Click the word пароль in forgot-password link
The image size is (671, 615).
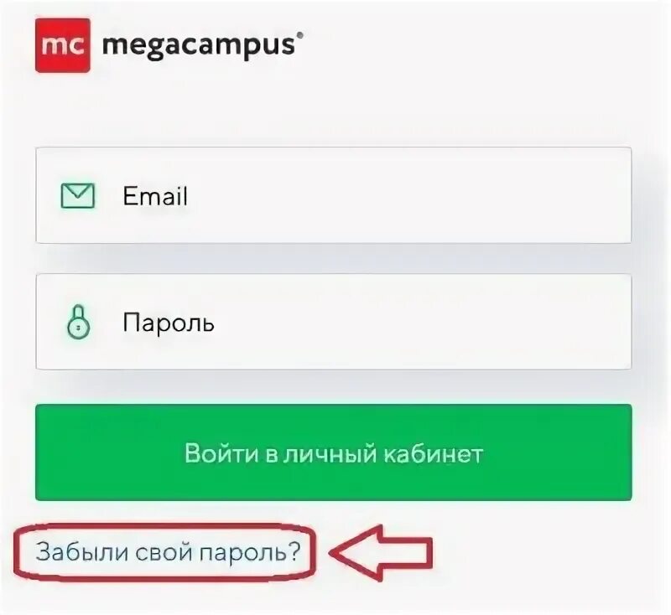(x=245, y=554)
